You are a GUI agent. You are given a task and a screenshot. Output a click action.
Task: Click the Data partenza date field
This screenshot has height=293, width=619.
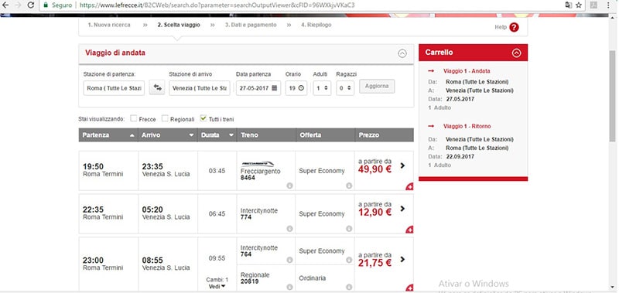tap(258, 88)
